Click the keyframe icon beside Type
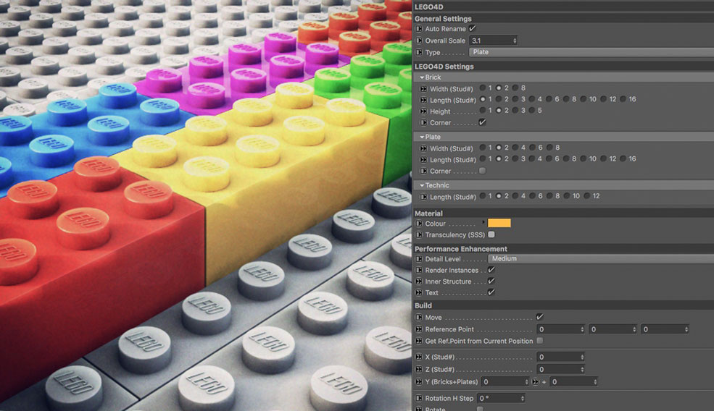 tap(418, 52)
